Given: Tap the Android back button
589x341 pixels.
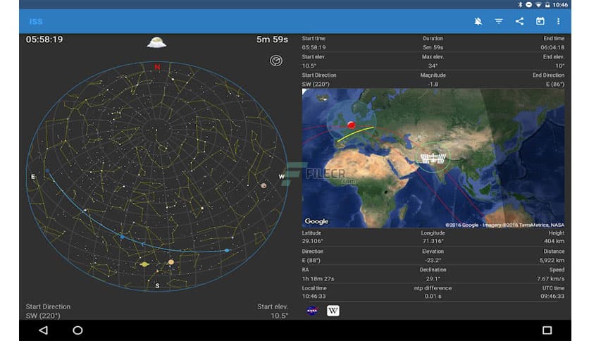Looking at the screenshot, I should (x=43, y=330).
